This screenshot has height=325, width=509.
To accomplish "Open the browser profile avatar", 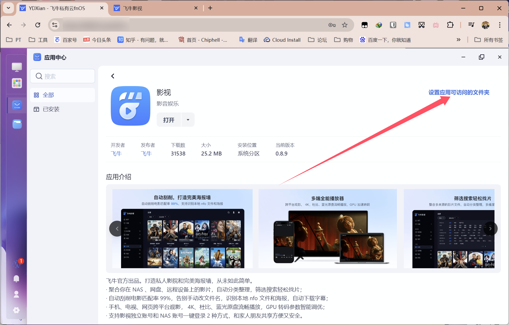I will pyautogui.click(x=486, y=25).
